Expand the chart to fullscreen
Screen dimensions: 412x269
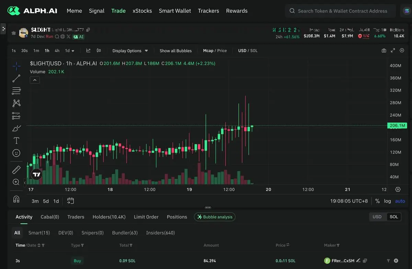coord(393,50)
